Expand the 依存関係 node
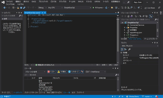The width and height of the screenshot is (163, 98). pos(124,30)
